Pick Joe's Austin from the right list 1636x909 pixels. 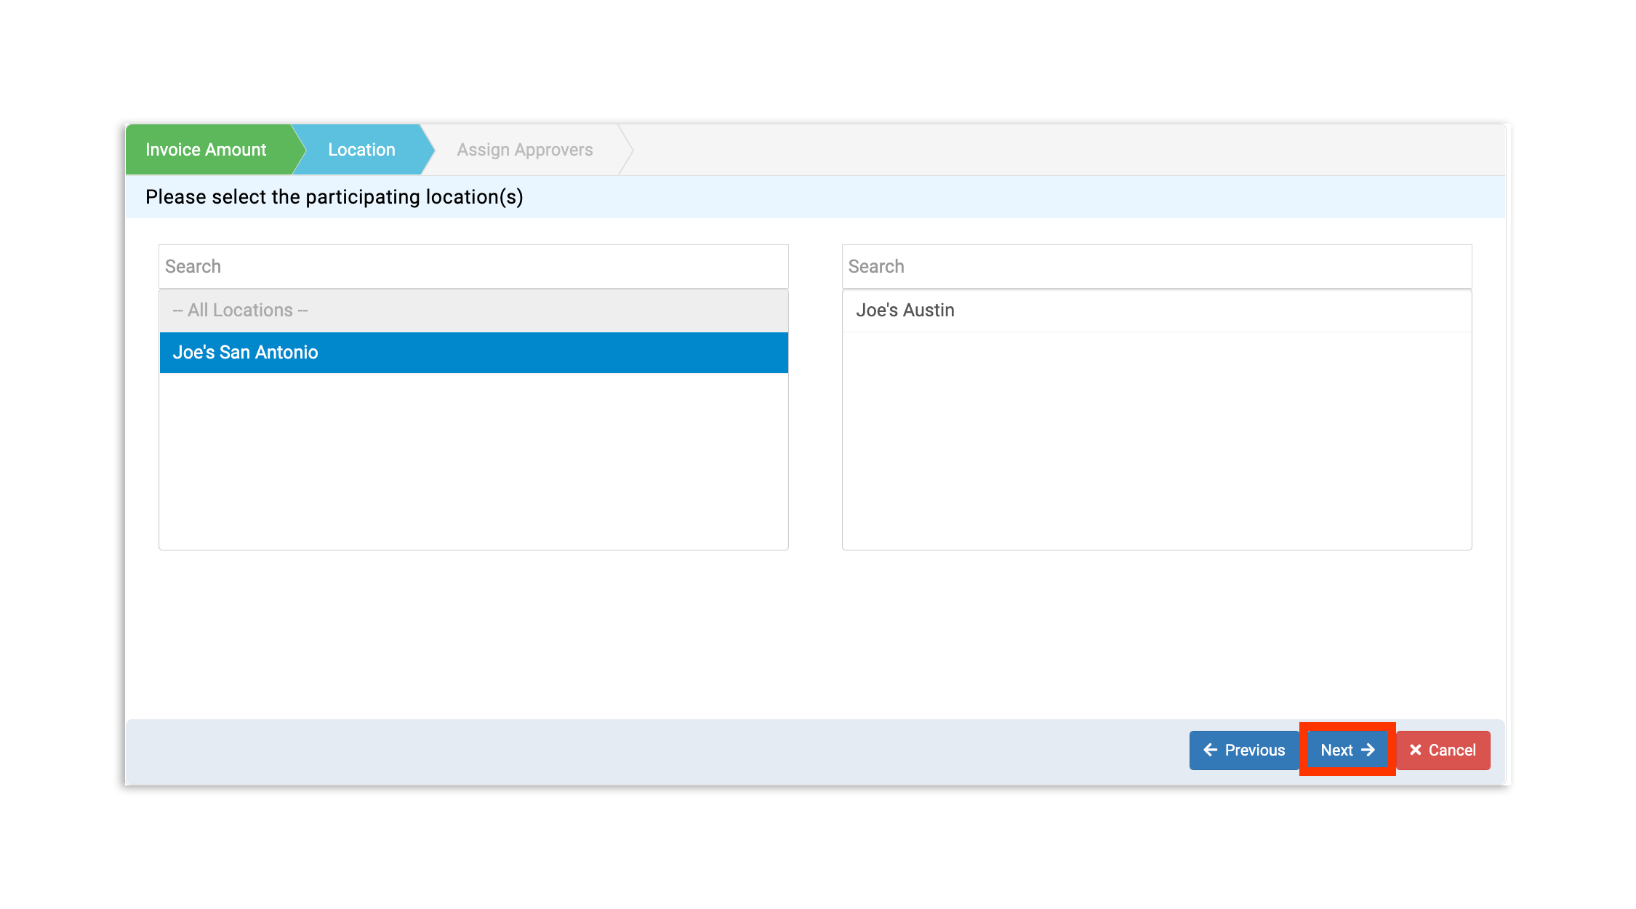(1156, 311)
